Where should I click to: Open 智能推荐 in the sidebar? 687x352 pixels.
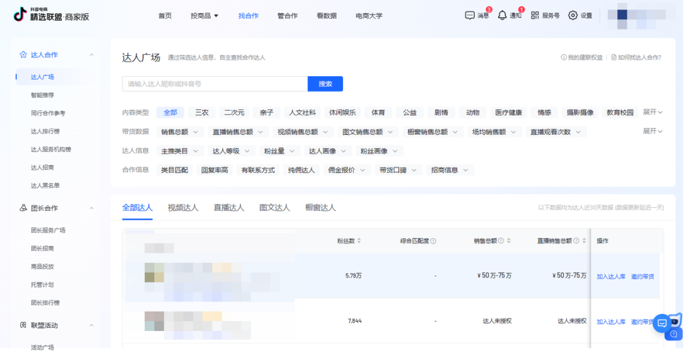(x=43, y=95)
